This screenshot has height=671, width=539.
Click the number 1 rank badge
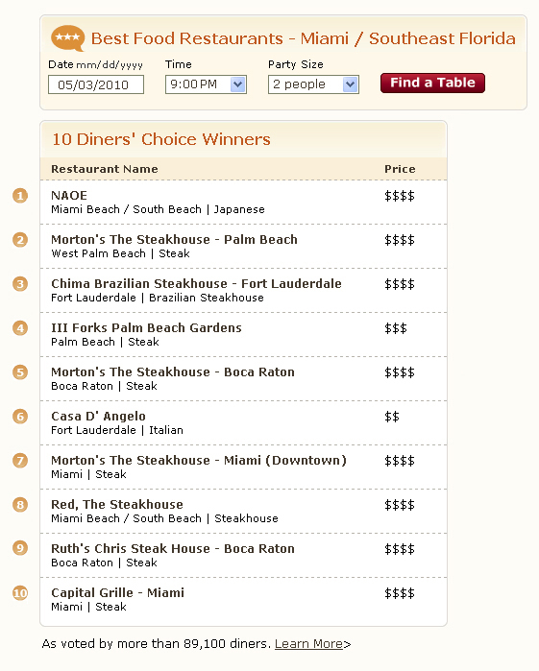(20, 196)
